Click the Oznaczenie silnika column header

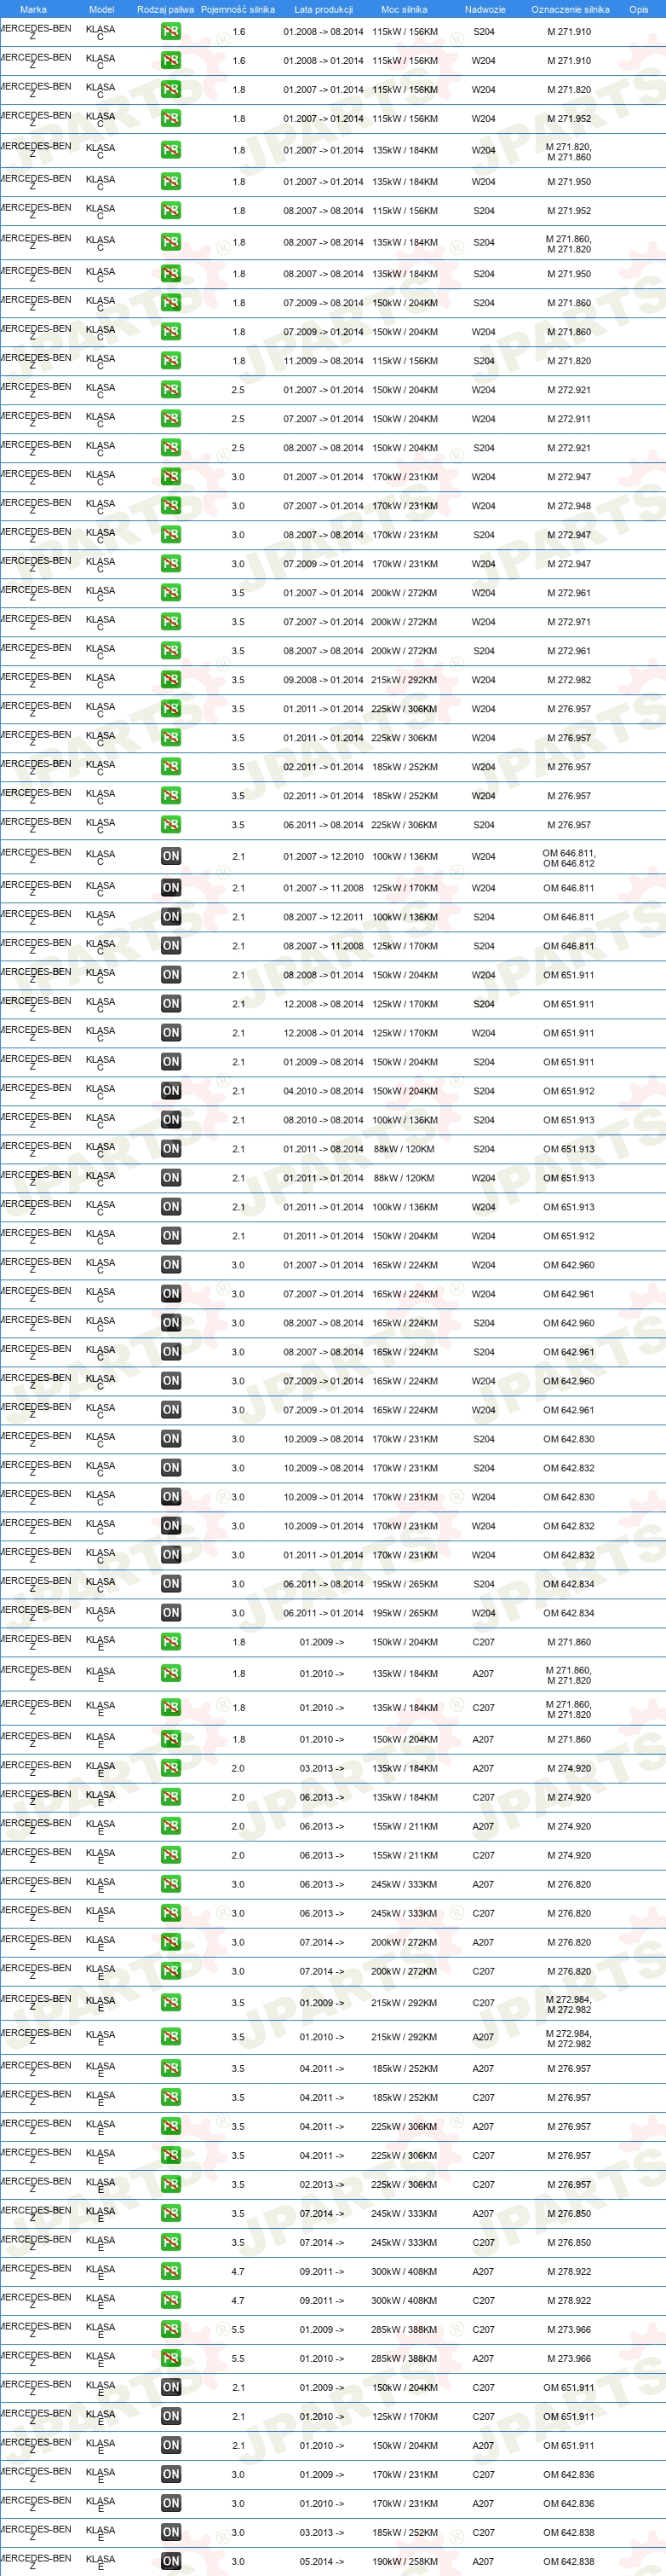570,9
